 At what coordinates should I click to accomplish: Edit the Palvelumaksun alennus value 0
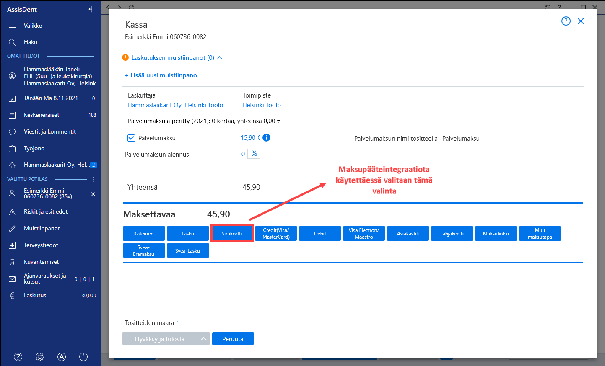coord(243,154)
